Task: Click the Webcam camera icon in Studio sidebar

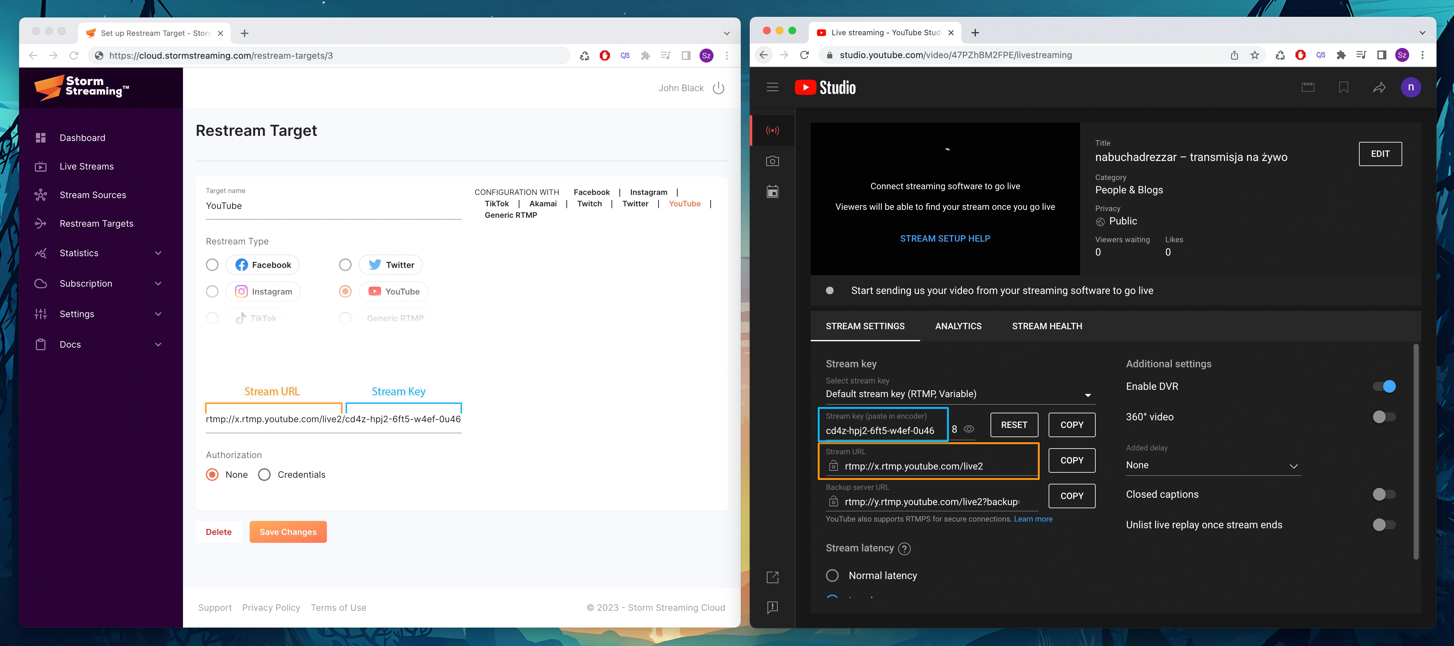Action: [x=772, y=161]
